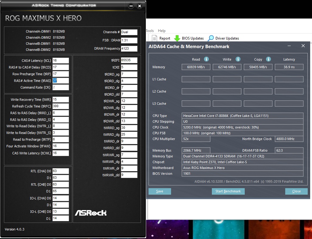Click the North Bridge Clock value 4800.0 MHz
The width and height of the screenshot is (312, 239).
pyautogui.click(x=289, y=139)
